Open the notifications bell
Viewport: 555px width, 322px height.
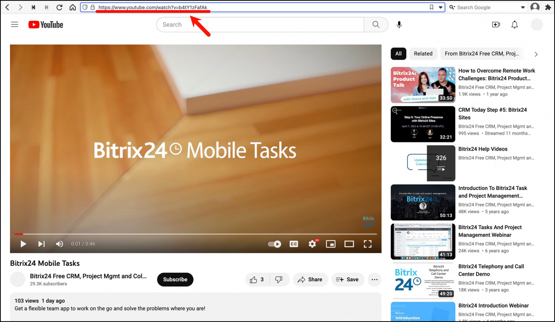(515, 25)
